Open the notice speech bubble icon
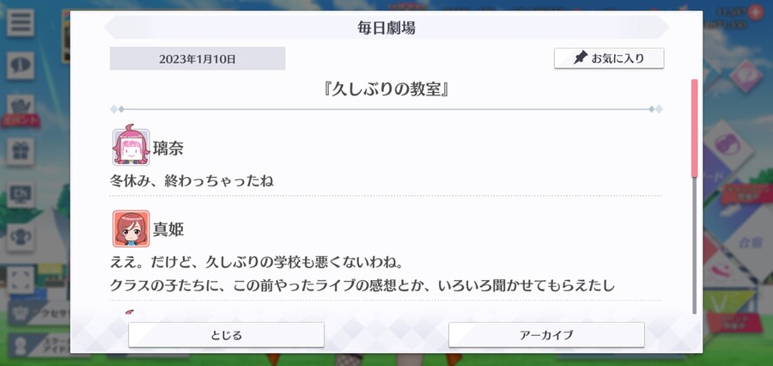The height and width of the screenshot is (366, 773). [21, 65]
